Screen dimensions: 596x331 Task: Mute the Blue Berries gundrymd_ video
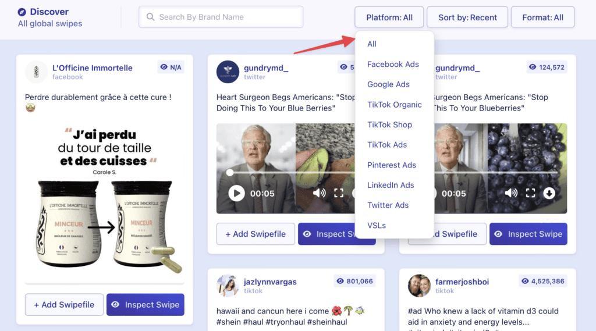pos(320,193)
